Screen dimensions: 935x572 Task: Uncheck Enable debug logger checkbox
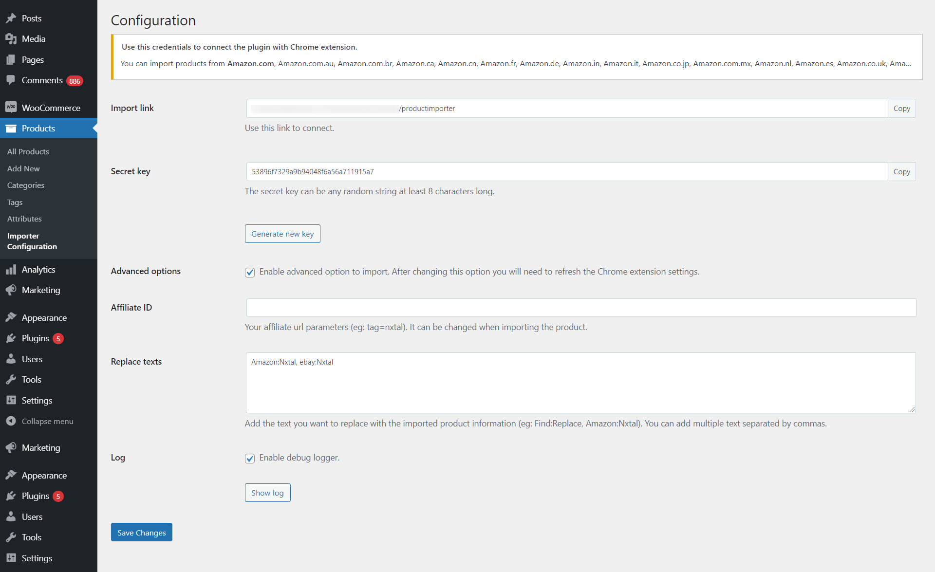tap(250, 458)
